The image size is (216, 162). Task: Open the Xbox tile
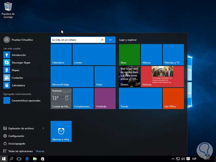129,54
